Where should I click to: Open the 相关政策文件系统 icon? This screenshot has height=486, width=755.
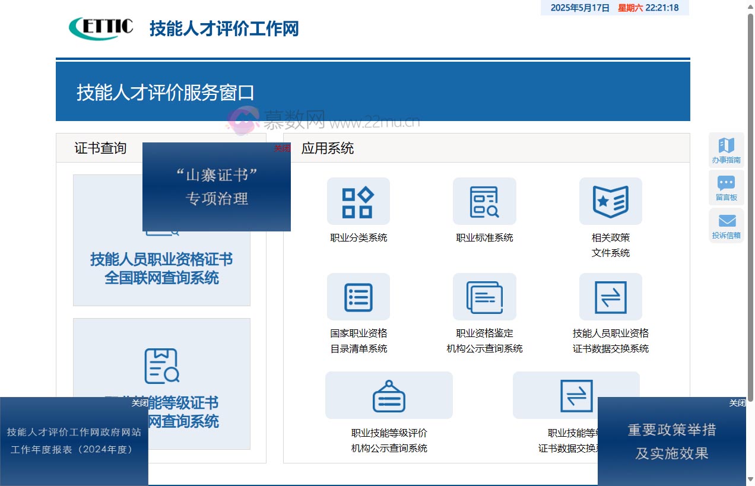(610, 201)
